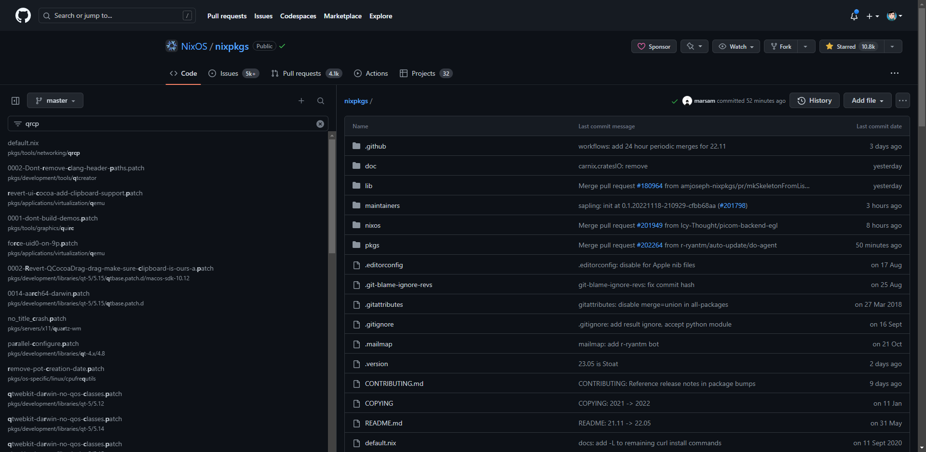Open the pin repository icon menu

694,46
